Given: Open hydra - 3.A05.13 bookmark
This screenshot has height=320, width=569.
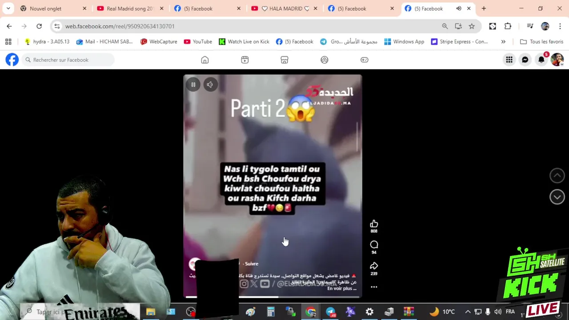Looking at the screenshot, I should point(47,41).
